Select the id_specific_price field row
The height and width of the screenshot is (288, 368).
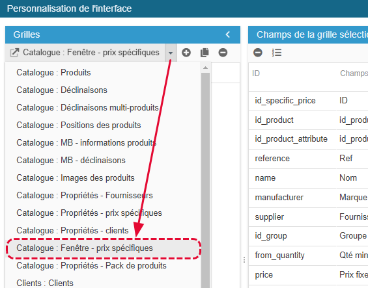point(308,101)
